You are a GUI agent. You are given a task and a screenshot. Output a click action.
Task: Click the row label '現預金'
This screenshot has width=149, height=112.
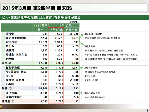tap(10, 34)
